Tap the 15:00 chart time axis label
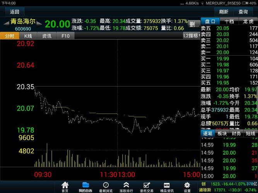 click(x=192, y=174)
